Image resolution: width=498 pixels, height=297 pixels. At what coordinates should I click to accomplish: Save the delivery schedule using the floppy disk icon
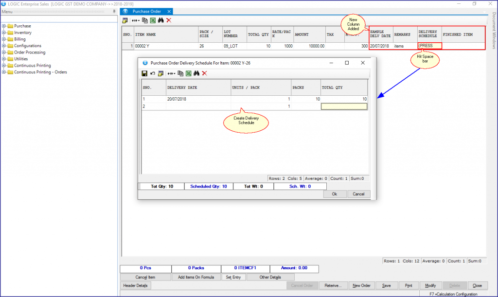(x=144, y=73)
